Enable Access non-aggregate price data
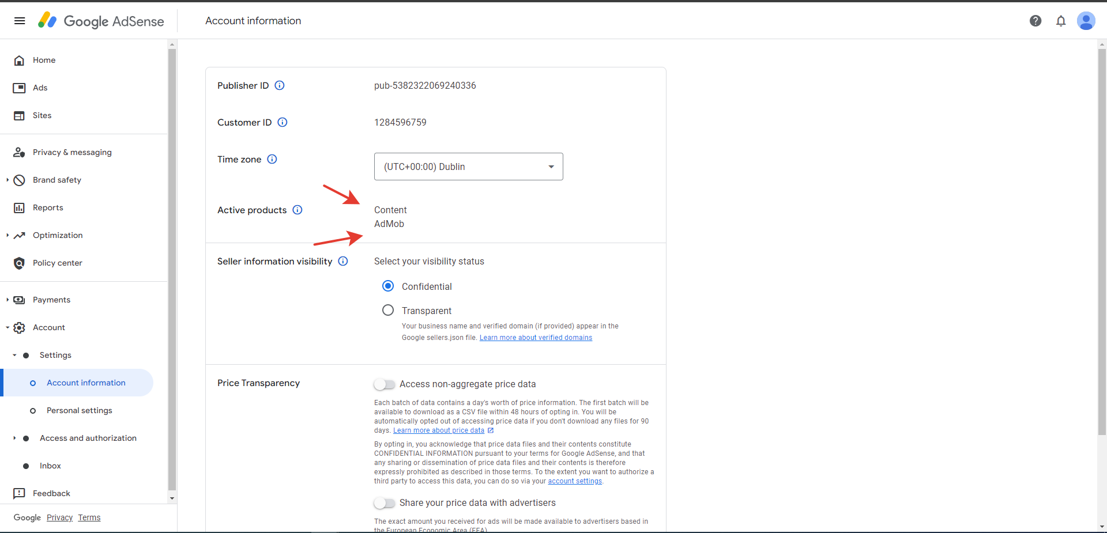The height and width of the screenshot is (533, 1107). 384,384
